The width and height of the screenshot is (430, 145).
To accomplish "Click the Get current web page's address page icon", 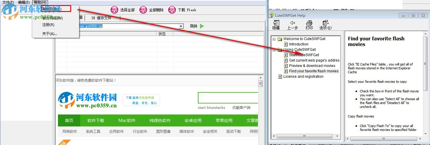I will coord(286,60).
